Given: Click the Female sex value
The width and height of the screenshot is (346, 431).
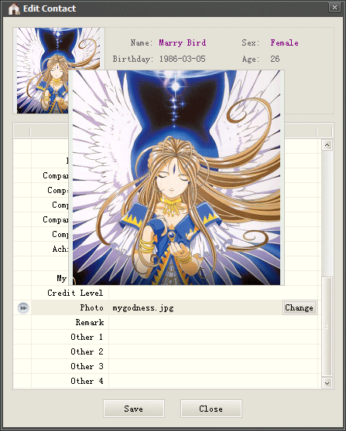Looking at the screenshot, I should tap(285, 43).
